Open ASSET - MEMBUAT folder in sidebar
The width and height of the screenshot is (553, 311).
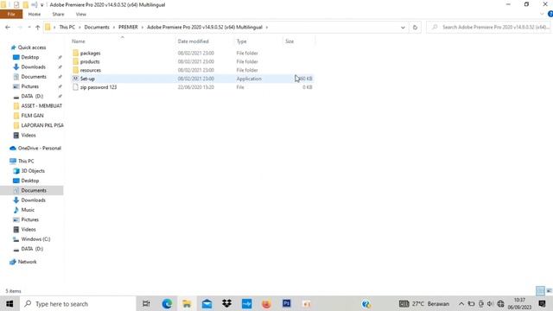pyautogui.click(x=41, y=105)
